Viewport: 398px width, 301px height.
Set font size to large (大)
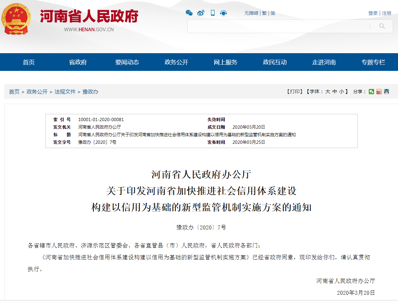point(327,92)
